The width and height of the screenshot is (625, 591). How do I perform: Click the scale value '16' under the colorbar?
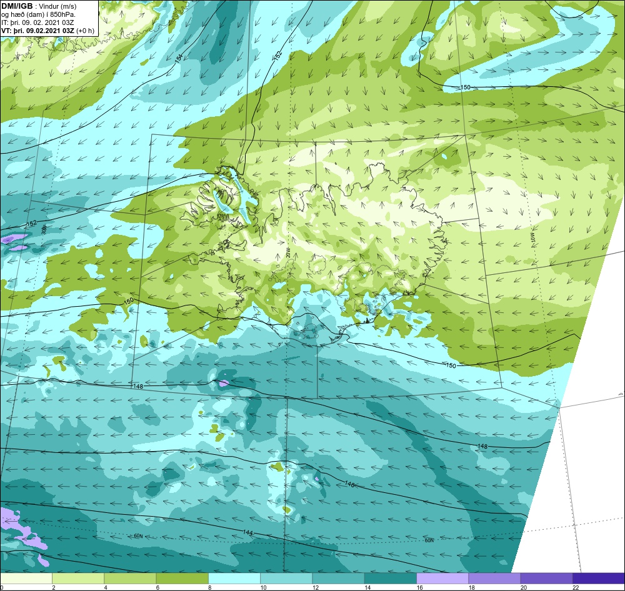(419, 587)
